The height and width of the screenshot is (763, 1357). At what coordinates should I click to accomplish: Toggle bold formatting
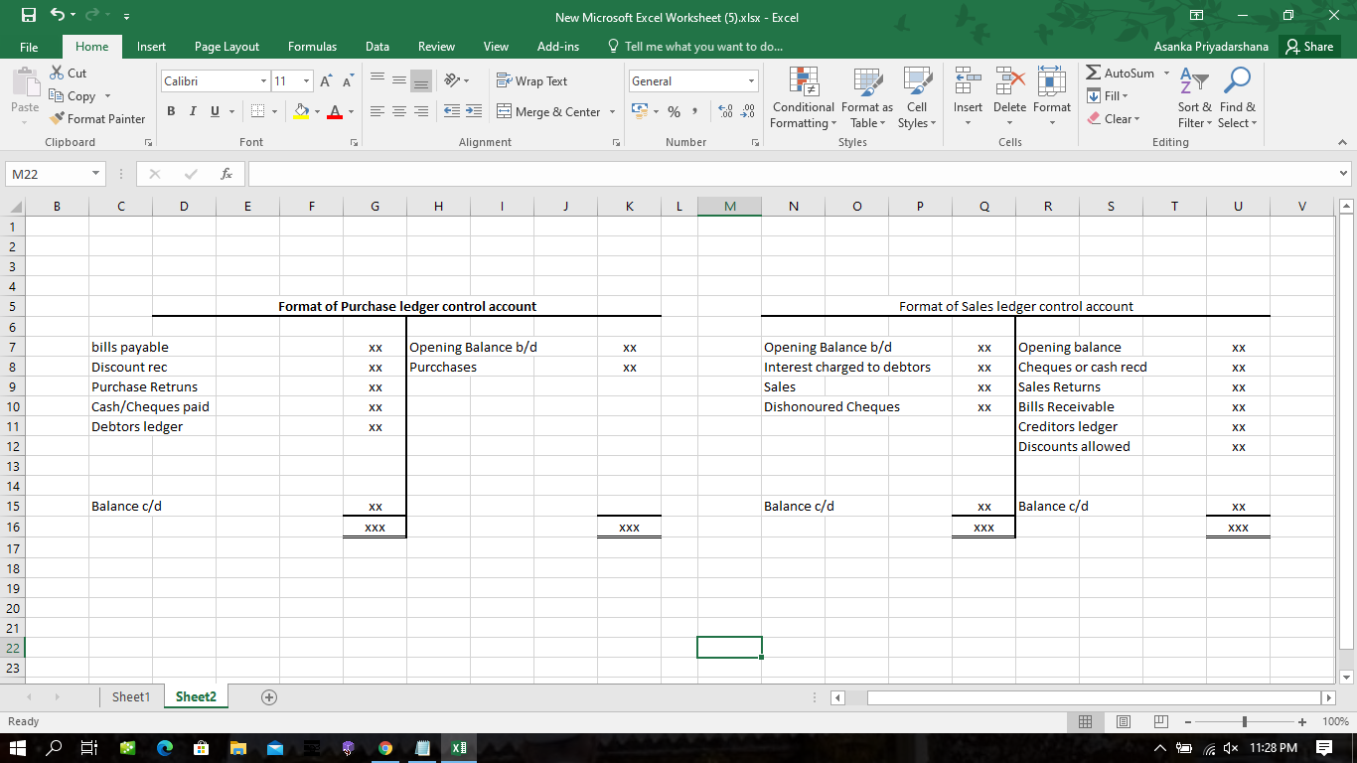pyautogui.click(x=171, y=111)
